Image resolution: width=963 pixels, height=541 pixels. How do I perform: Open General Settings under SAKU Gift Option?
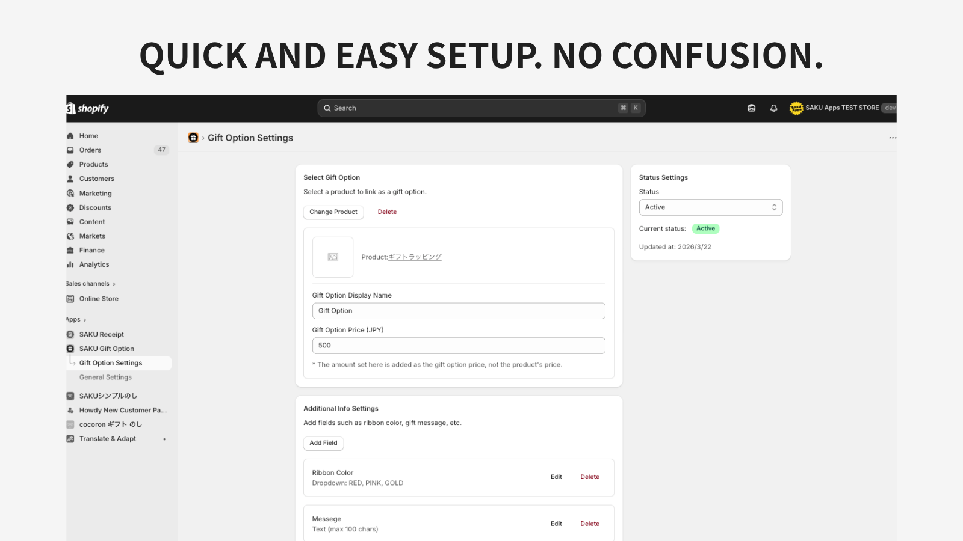point(105,377)
